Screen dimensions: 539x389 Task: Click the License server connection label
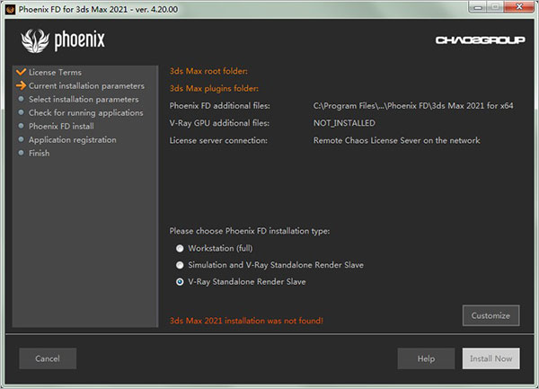pos(218,140)
